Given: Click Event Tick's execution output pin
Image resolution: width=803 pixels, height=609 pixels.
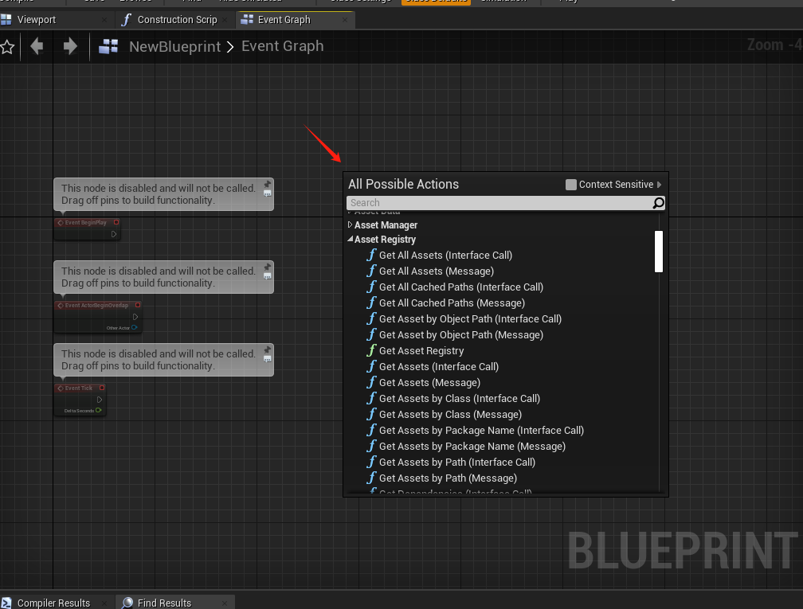Looking at the screenshot, I should click(100, 400).
